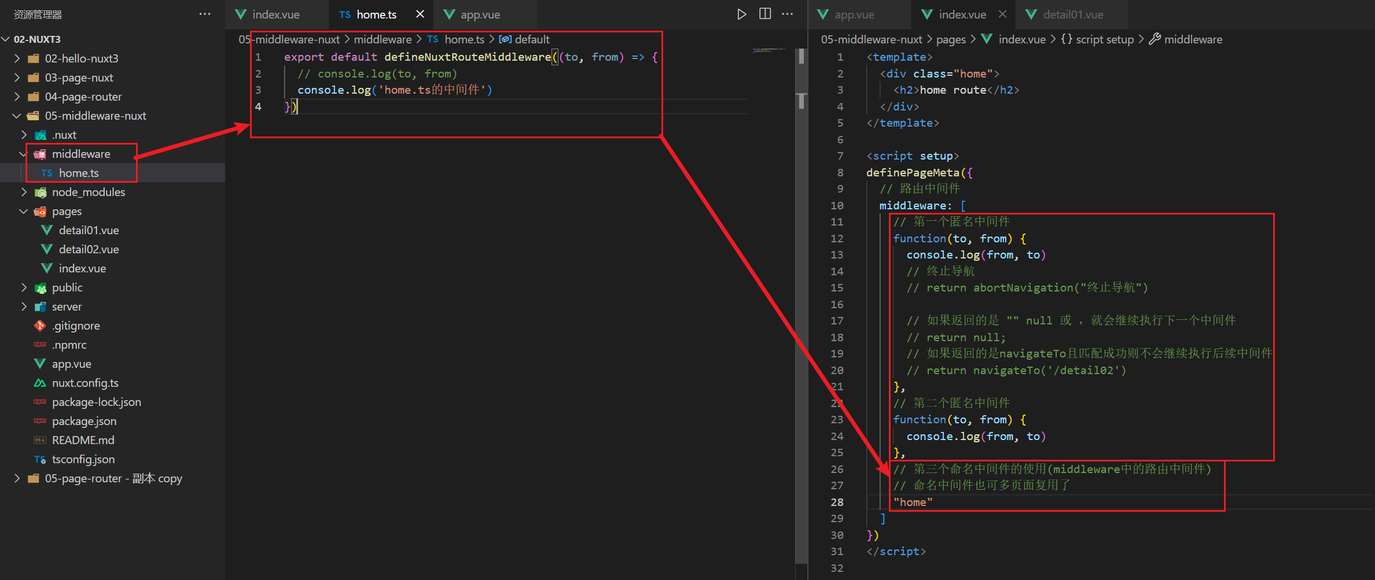Screen dimensions: 1375x580
Task: Close the right pane index.vue tab
Action: click(x=1003, y=14)
